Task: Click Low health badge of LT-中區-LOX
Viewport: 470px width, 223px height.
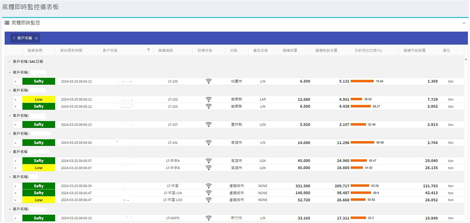Action: pyautogui.click(x=38, y=200)
